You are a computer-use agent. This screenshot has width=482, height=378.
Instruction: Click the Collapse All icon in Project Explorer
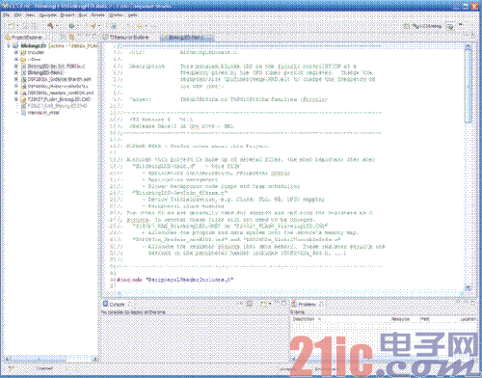(x=63, y=37)
